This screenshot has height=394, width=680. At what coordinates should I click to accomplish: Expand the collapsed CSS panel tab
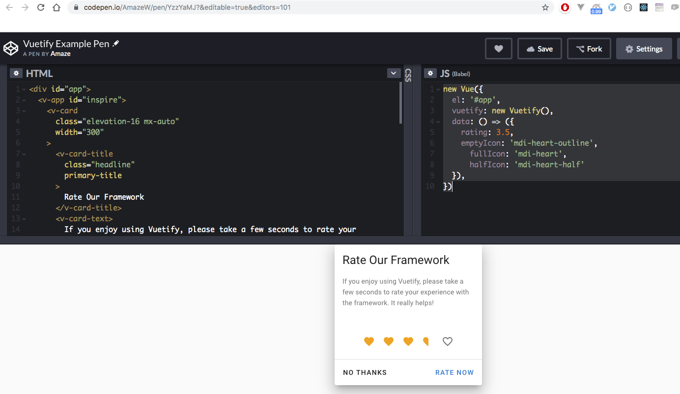(408, 75)
